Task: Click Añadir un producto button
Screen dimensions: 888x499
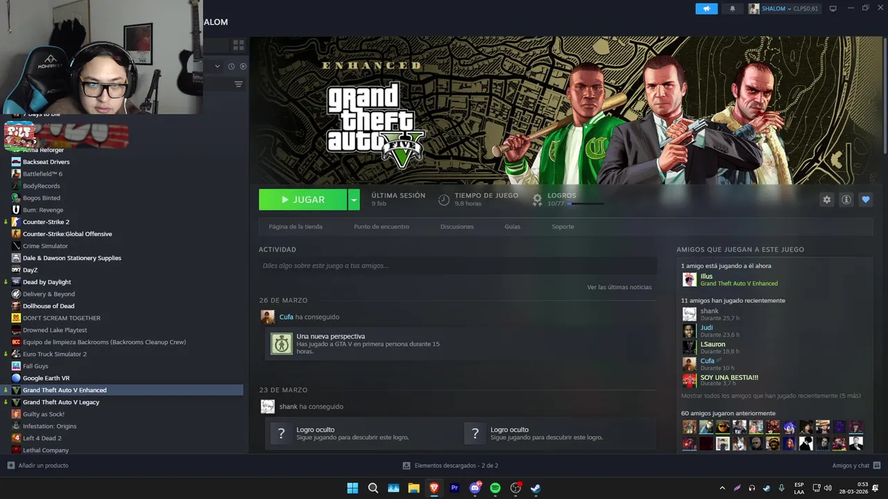Action: coord(38,466)
